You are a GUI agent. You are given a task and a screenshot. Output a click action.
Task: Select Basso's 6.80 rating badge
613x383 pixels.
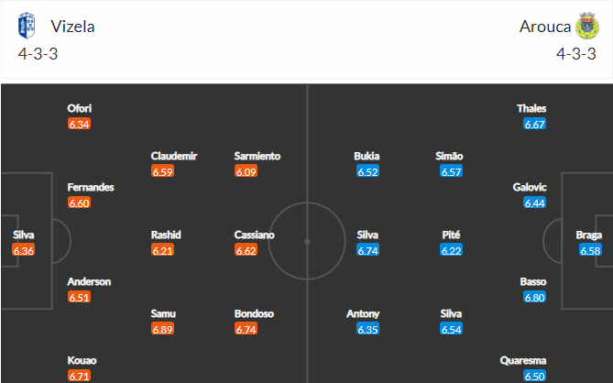coord(534,298)
